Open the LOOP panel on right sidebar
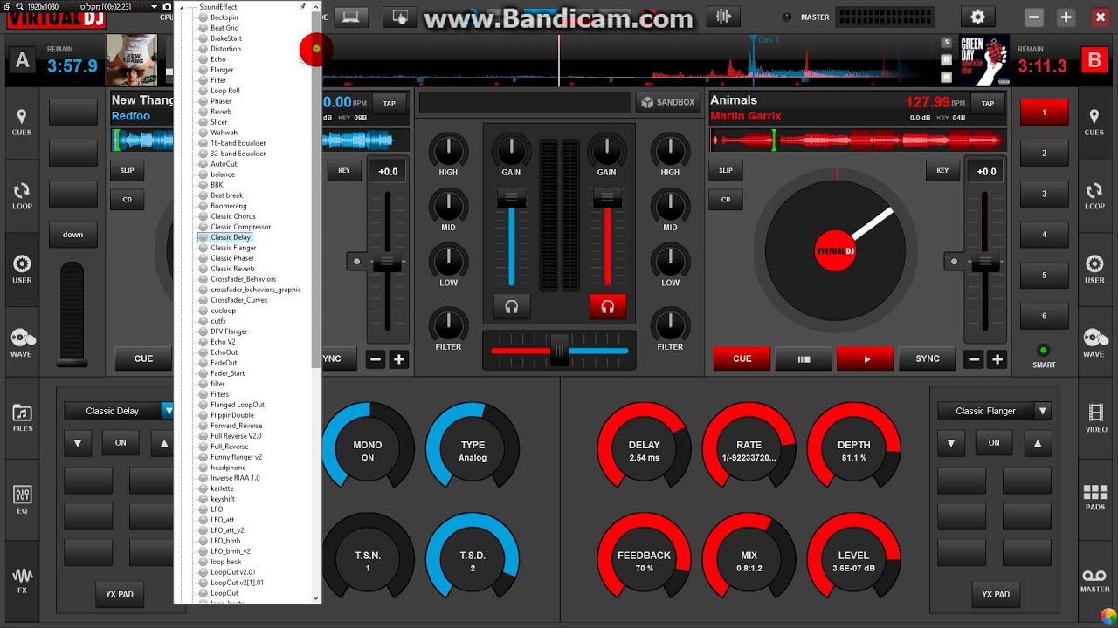The image size is (1118, 628). [1094, 196]
